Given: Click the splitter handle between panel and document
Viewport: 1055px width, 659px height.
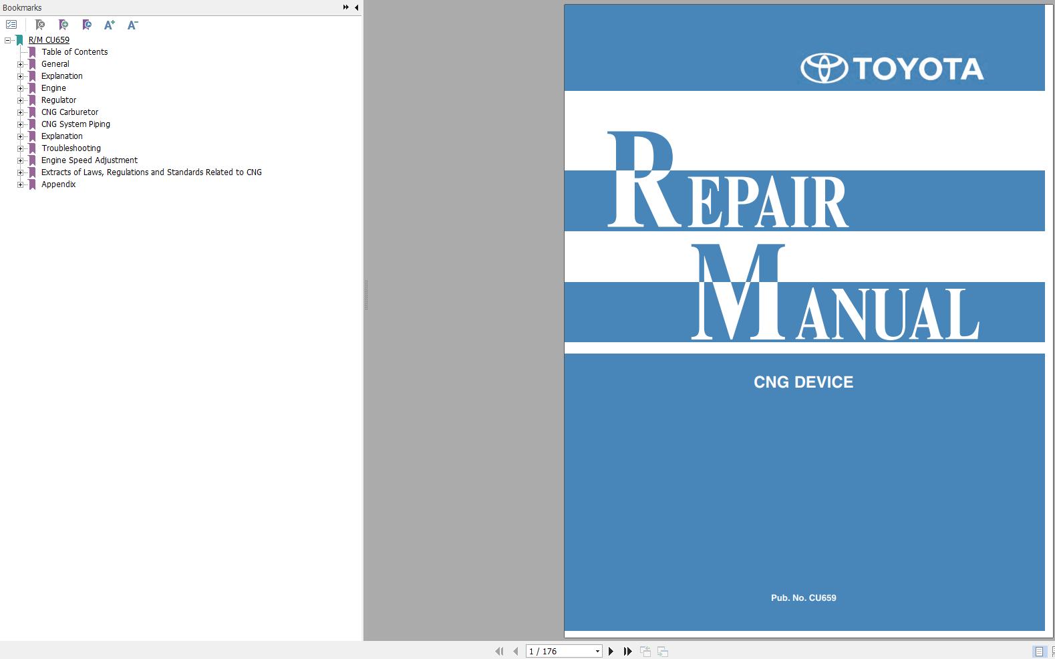Looking at the screenshot, I should 365,295.
